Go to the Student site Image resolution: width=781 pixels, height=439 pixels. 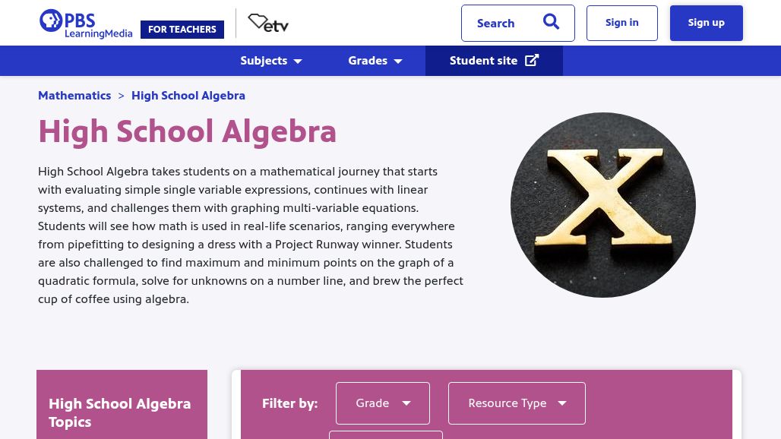tap(484, 61)
